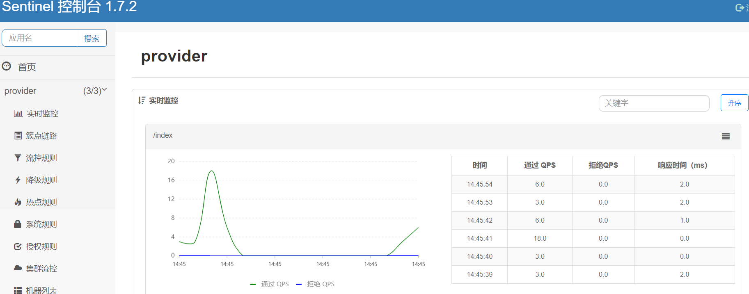Viewport: 749px width, 294px height.
Task: Open 首页 home page
Action: pos(27,67)
